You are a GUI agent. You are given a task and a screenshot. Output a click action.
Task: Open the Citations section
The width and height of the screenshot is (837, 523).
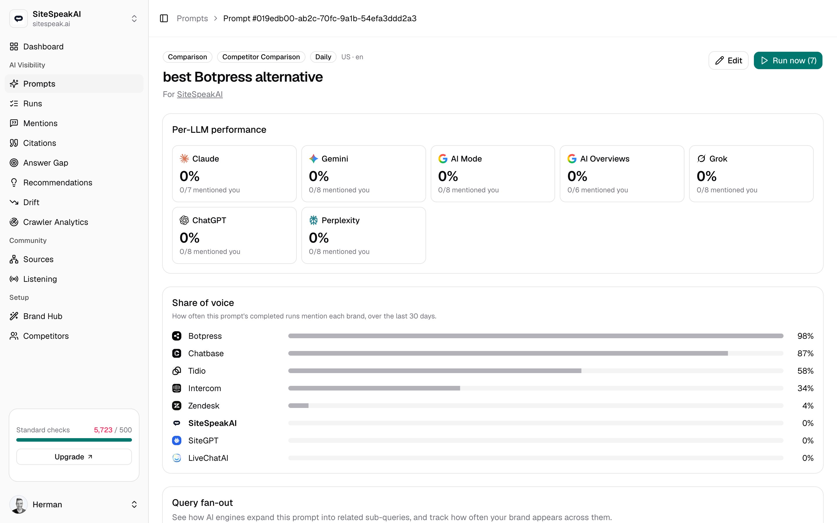click(x=74, y=143)
